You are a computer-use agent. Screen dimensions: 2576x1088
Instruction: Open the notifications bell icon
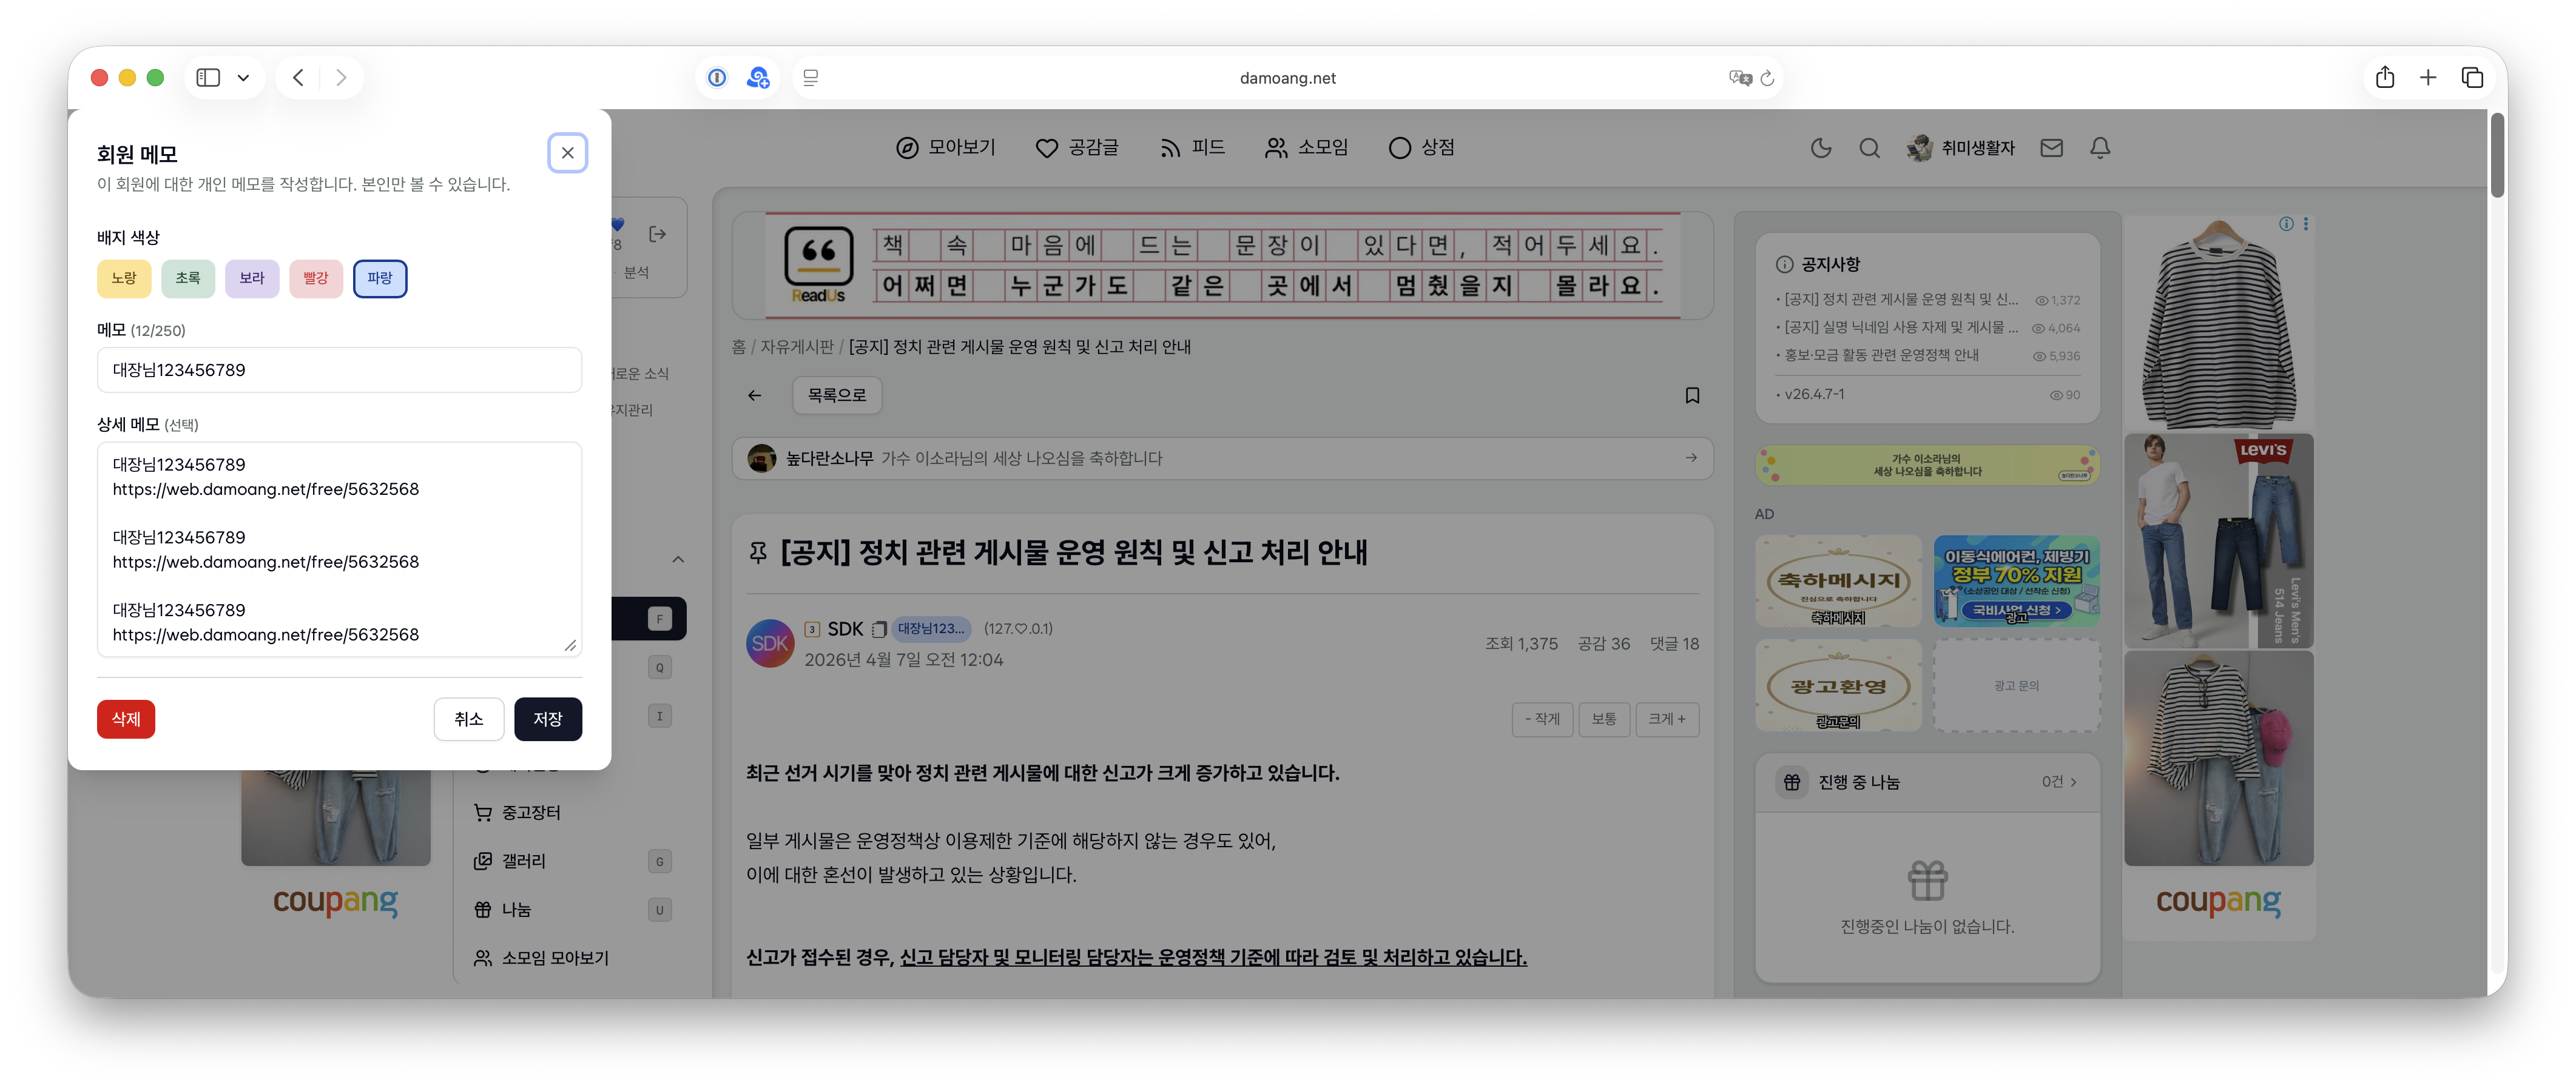tap(2100, 148)
